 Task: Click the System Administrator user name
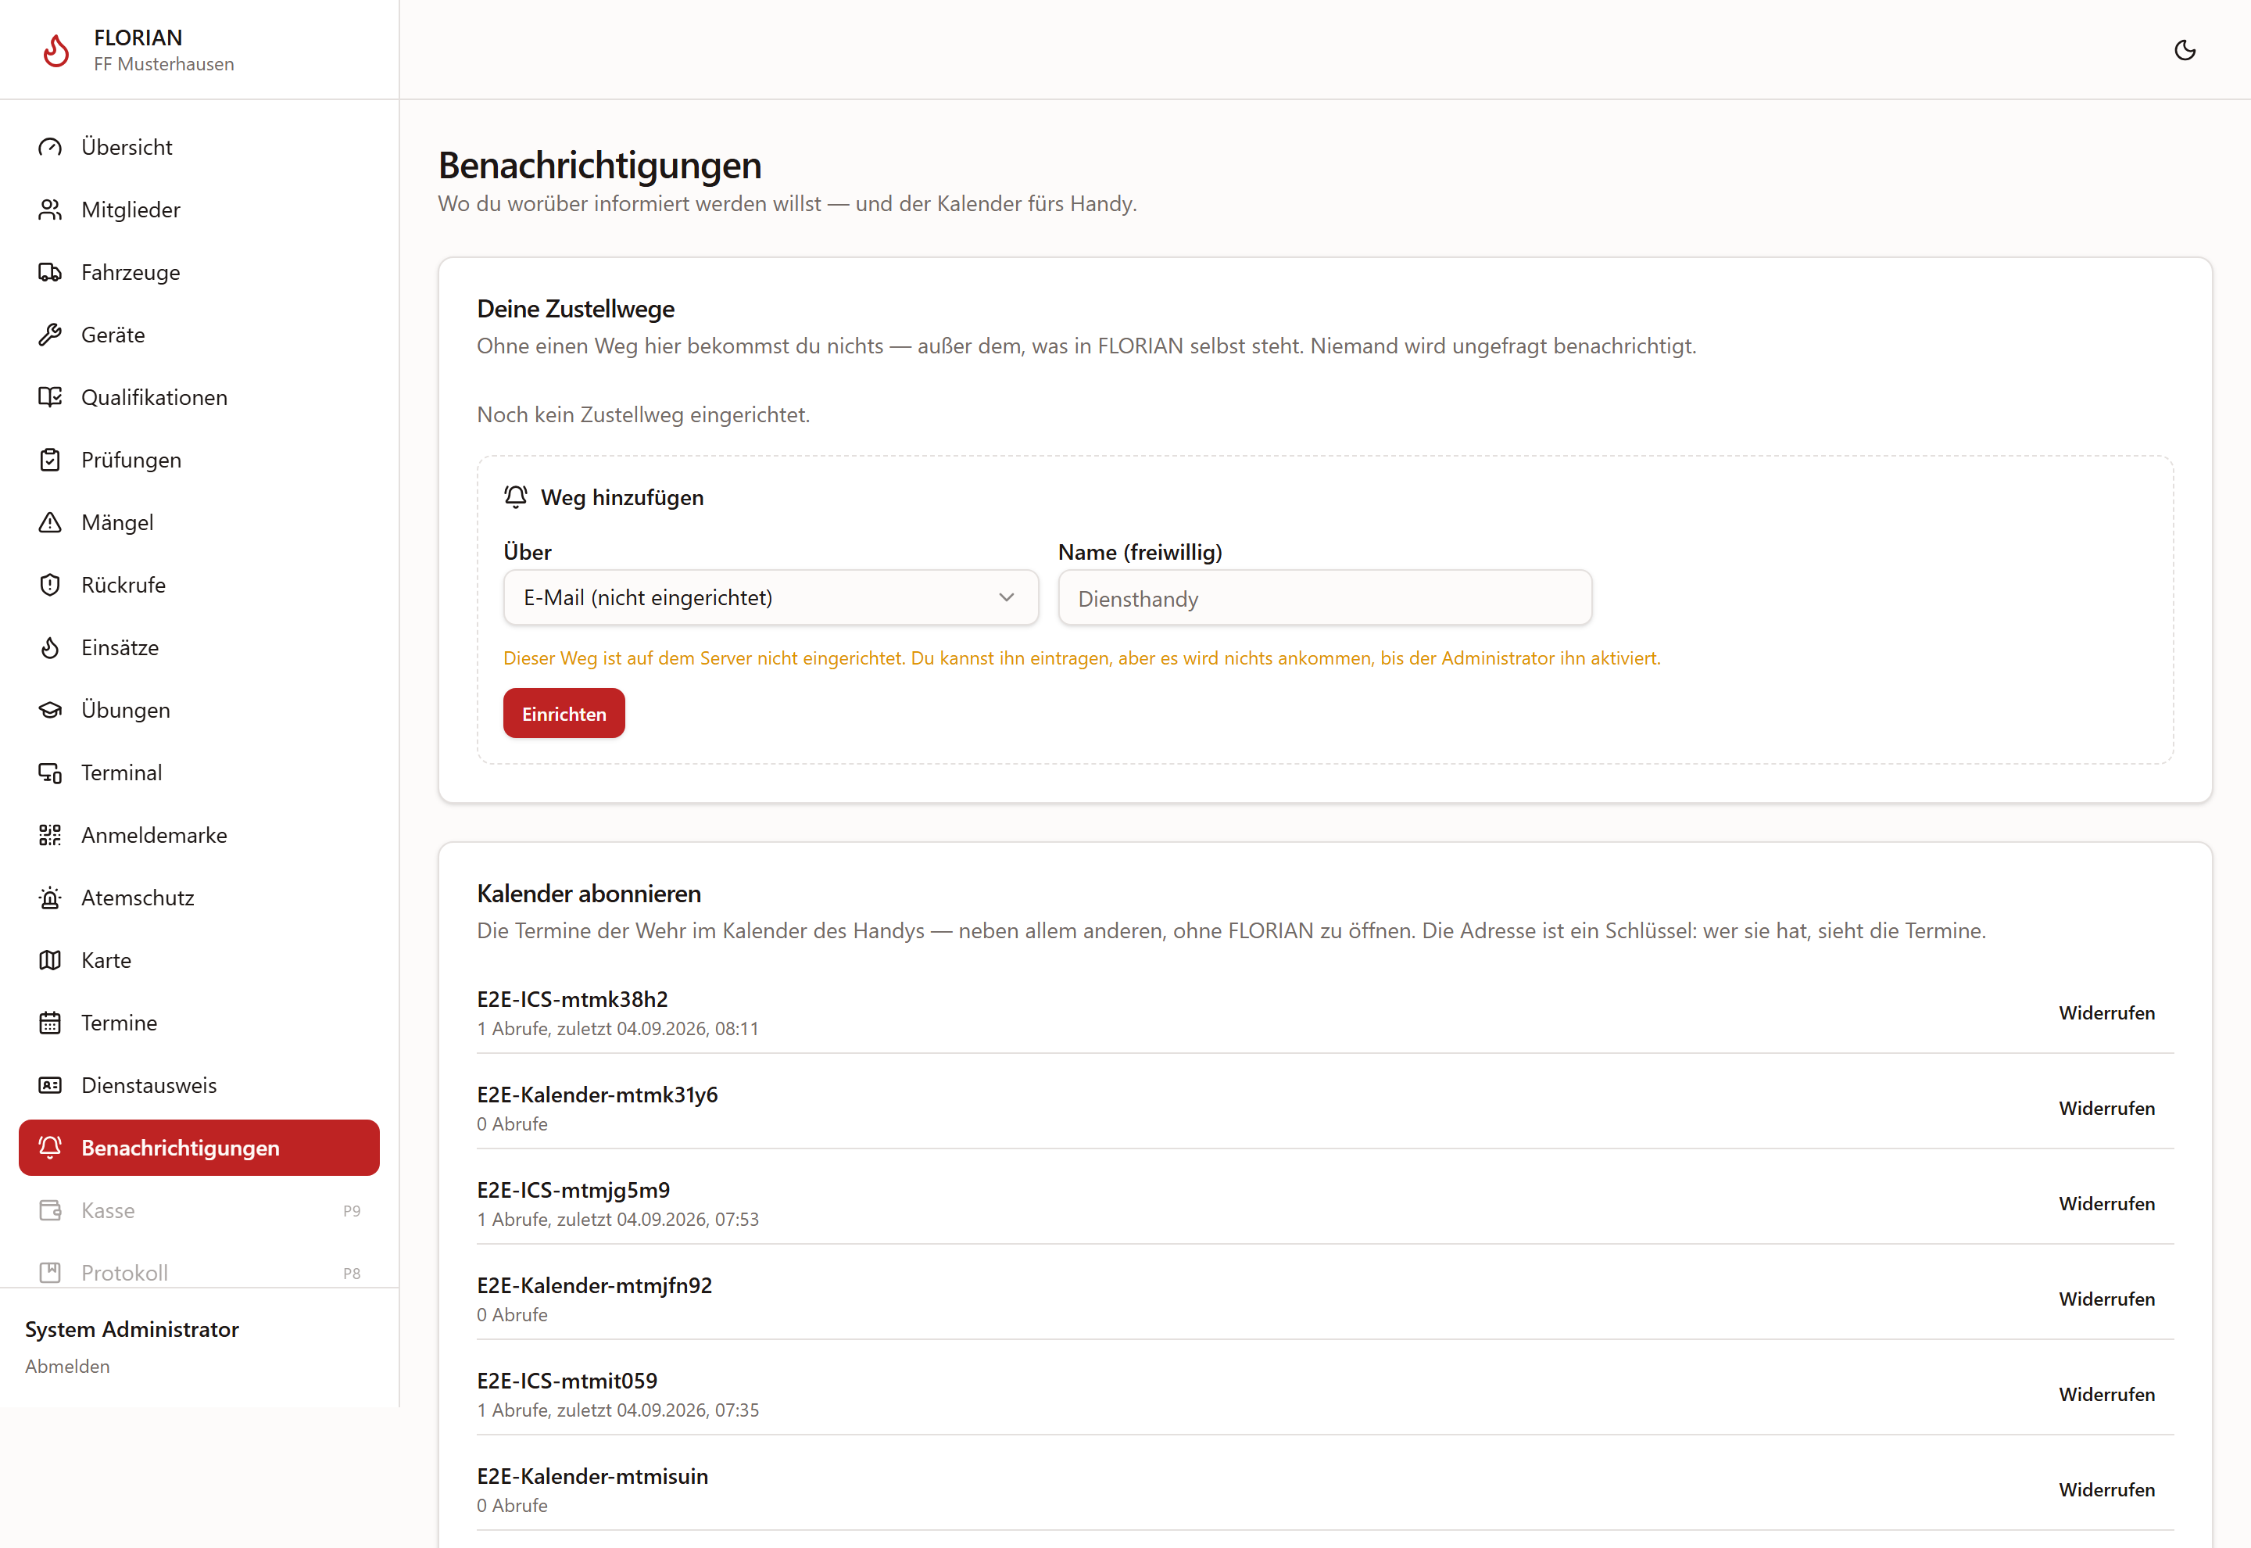(132, 1330)
